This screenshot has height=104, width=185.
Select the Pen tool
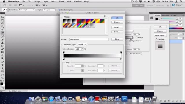point(2,62)
